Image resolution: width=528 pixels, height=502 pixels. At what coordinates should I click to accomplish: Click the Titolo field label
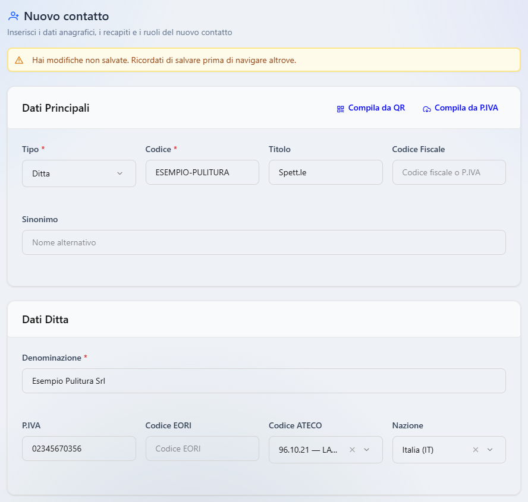pos(279,149)
